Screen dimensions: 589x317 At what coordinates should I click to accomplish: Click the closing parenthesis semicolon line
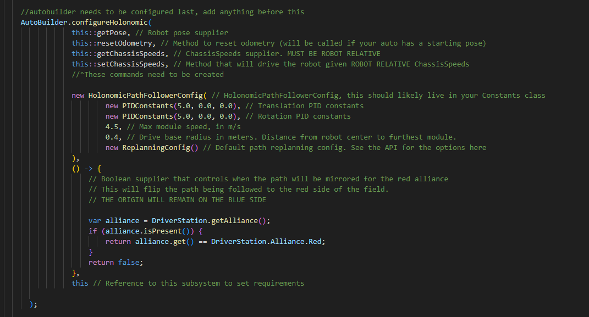34,304
